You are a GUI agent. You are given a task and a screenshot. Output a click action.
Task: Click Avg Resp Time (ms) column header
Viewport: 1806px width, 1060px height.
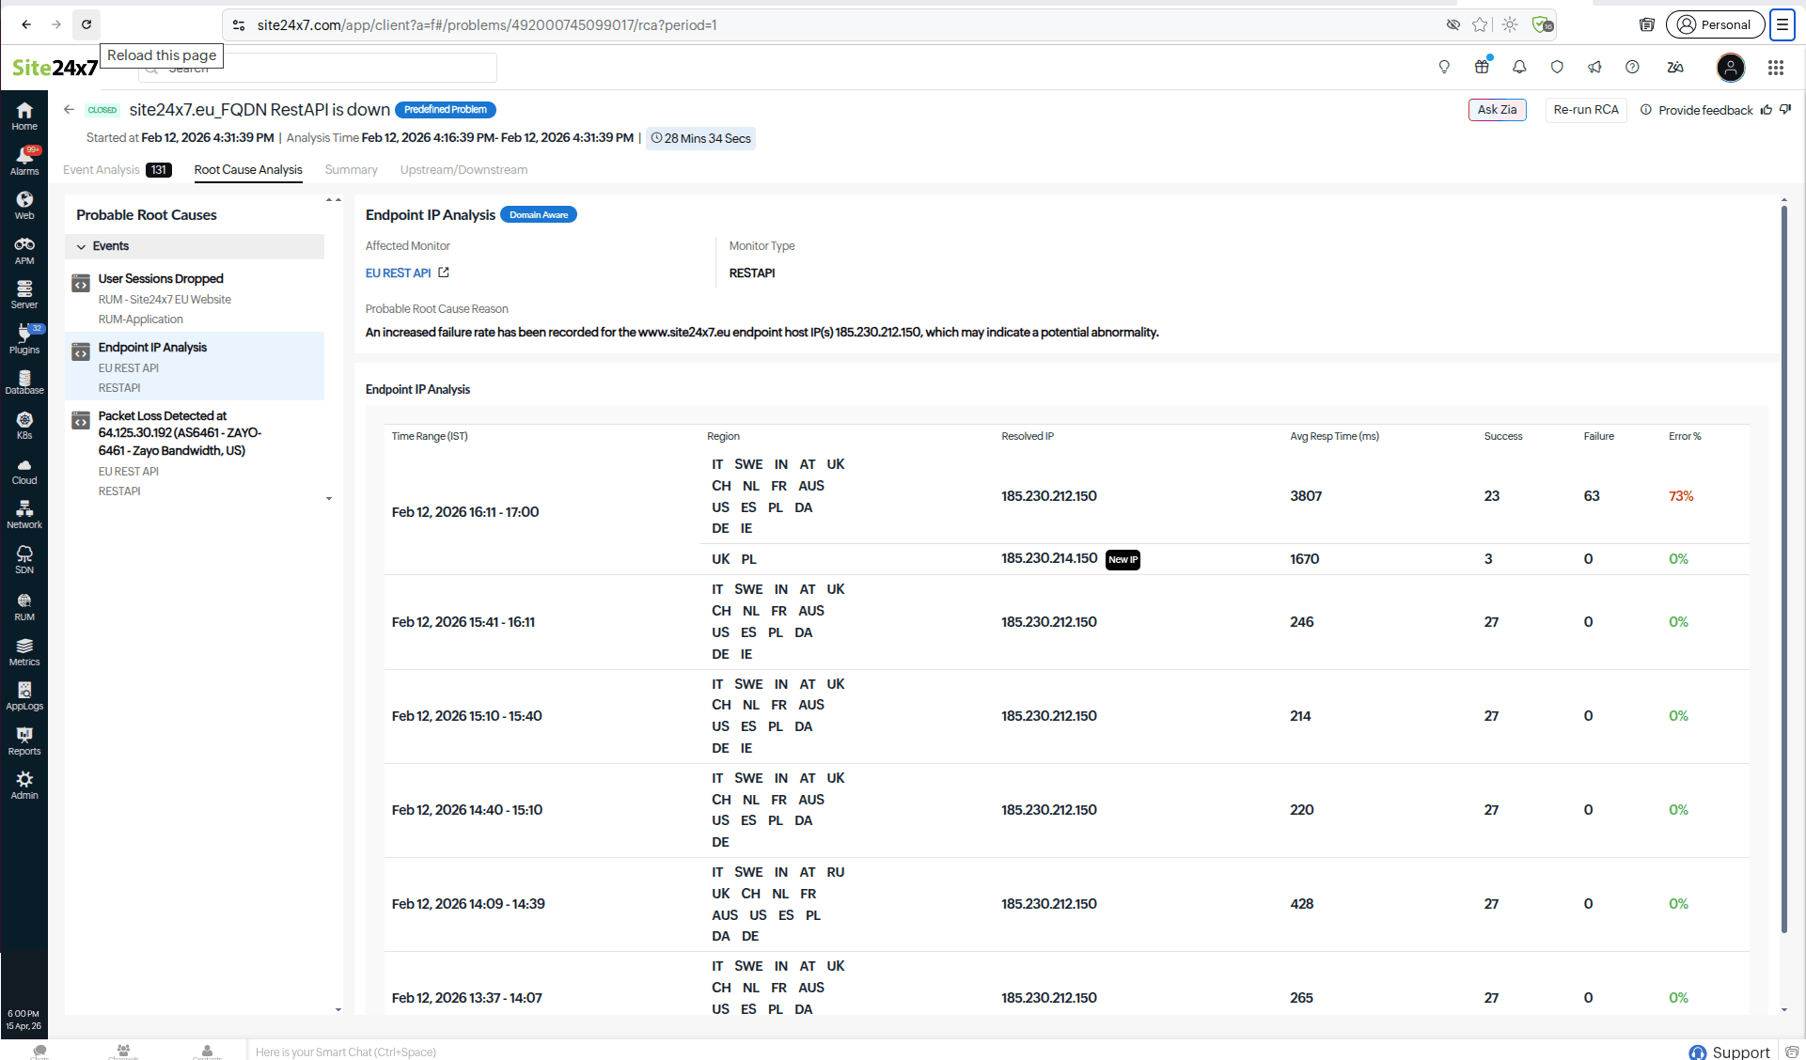coord(1334,436)
